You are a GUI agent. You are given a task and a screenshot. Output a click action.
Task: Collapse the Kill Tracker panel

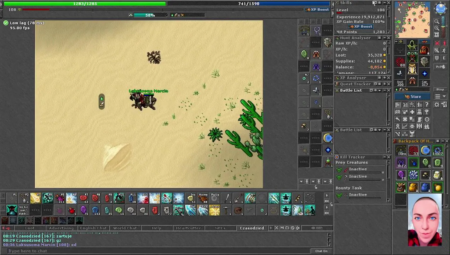click(x=385, y=157)
